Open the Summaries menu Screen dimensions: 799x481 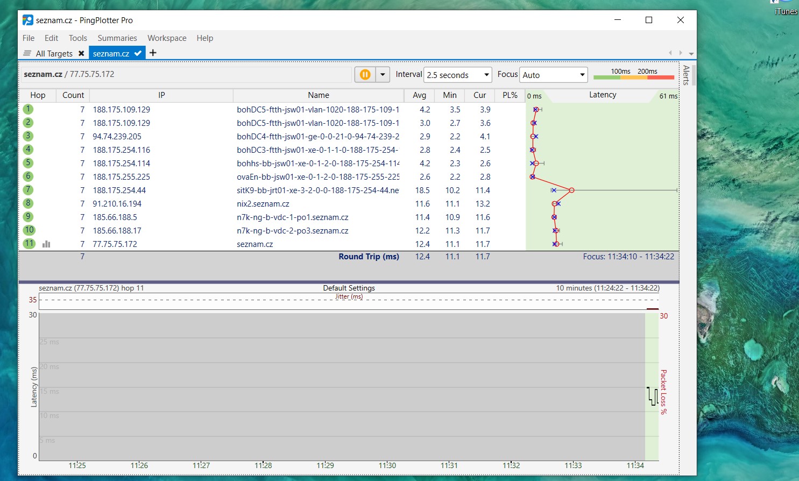pos(117,38)
